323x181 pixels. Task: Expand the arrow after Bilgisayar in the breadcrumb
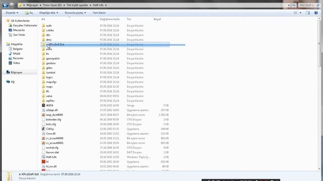click(x=40, y=5)
